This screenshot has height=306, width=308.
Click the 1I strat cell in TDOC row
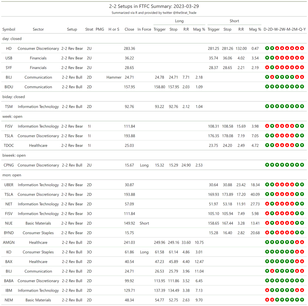point(89,145)
